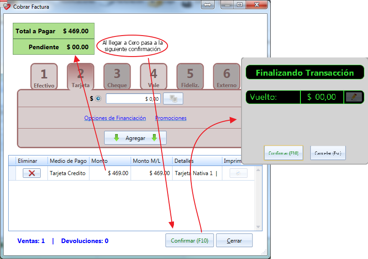Open the 2 Tarjeta payment tab
This screenshot has width=368, height=259.
click(80, 77)
